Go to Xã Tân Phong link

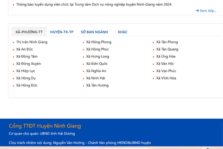[167, 42]
